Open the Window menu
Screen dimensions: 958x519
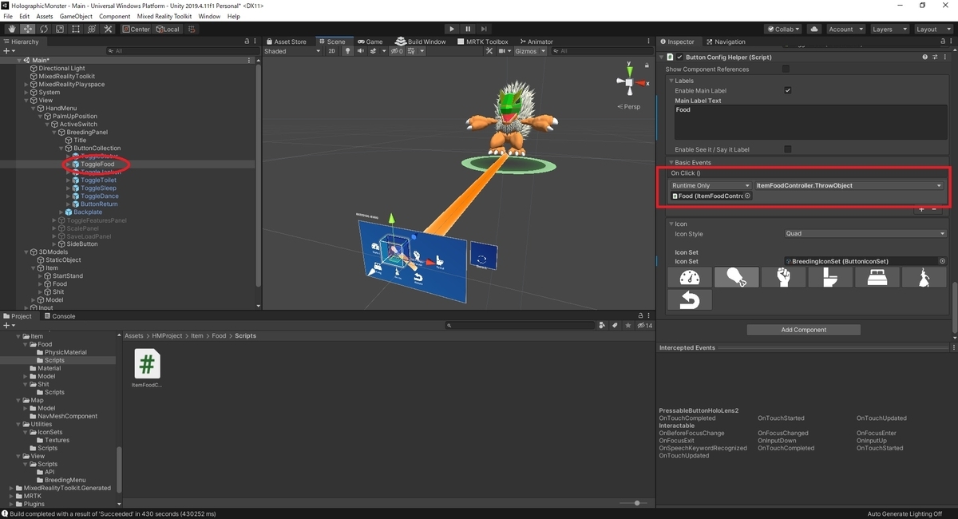pyautogui.click(x=209, y=16)
